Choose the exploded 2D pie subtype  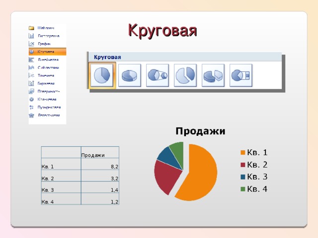pos(185,75)
